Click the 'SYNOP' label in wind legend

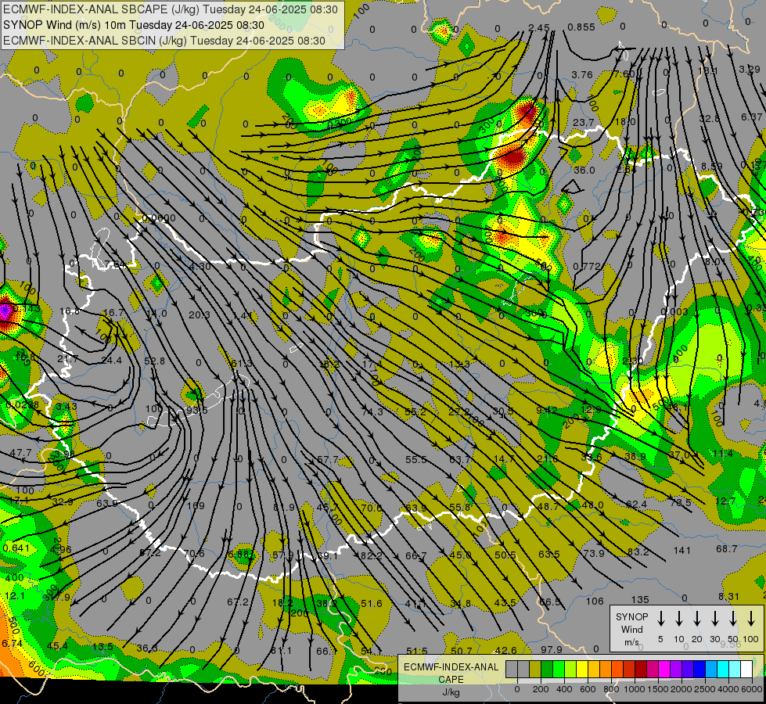click(x=631, y=616)
